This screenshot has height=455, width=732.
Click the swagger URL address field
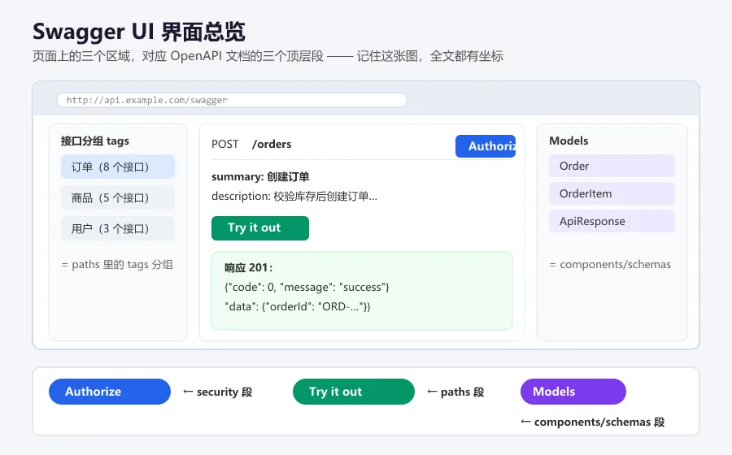(x=232, y=100)
